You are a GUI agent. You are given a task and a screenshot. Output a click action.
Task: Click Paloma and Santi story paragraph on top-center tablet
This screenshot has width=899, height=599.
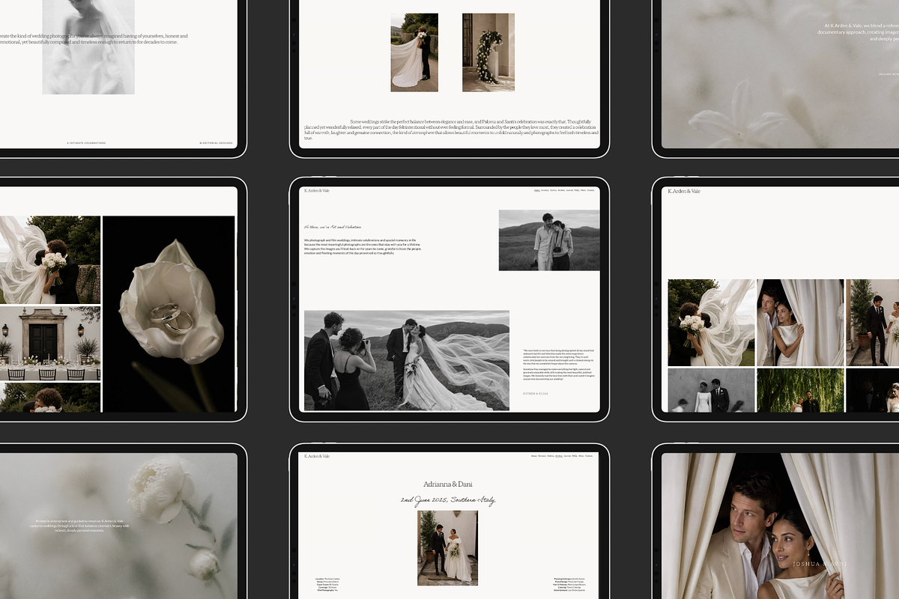click(451, 130)
